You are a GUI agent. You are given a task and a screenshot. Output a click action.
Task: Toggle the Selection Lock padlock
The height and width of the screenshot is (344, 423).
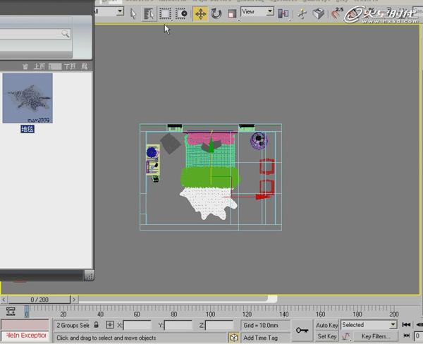97,325
